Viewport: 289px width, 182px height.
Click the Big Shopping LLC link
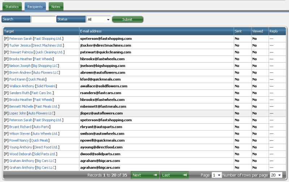point(45,66)
